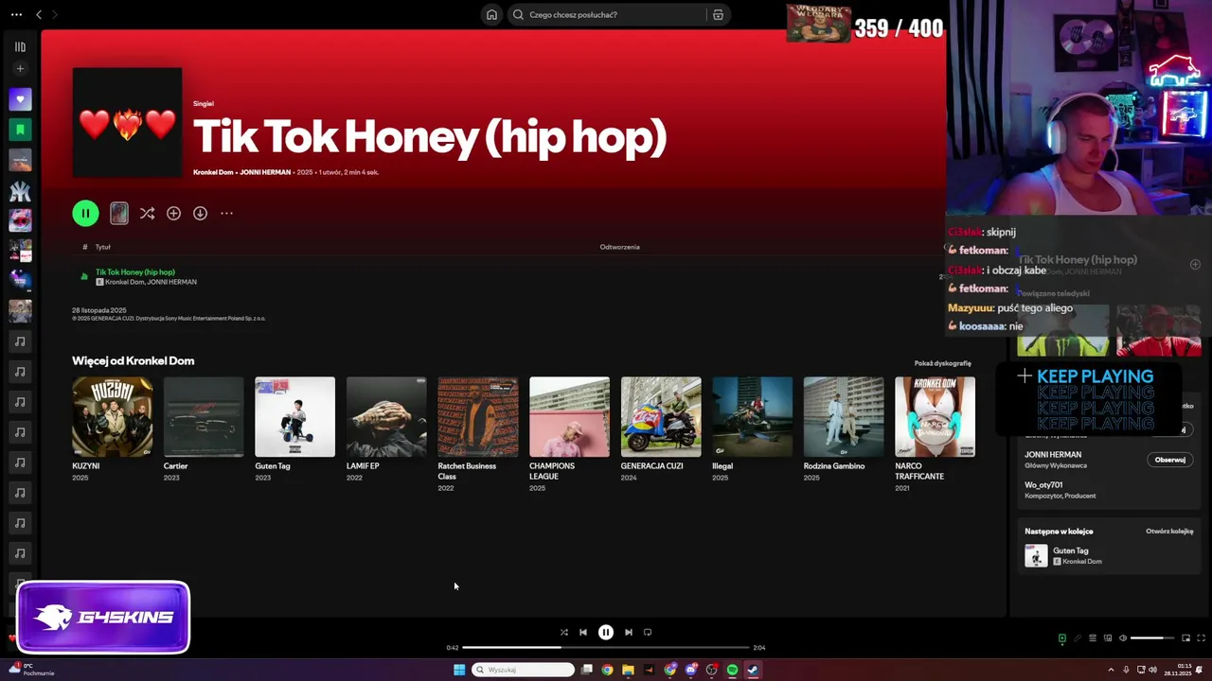Adjust the volume slider
1212x681 pixels.
[x=1152, y=638]
